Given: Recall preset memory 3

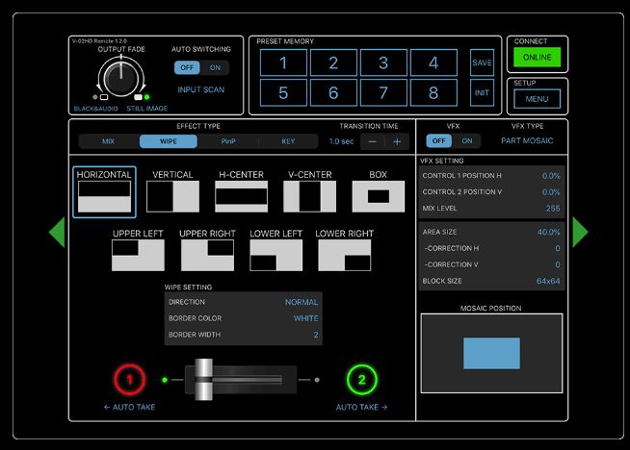Looking at the screenshot, I should pos(383,62).
